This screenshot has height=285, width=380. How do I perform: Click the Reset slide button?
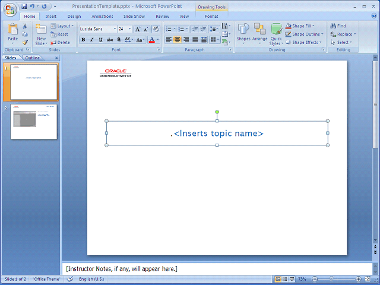click(x=59, y=34)
